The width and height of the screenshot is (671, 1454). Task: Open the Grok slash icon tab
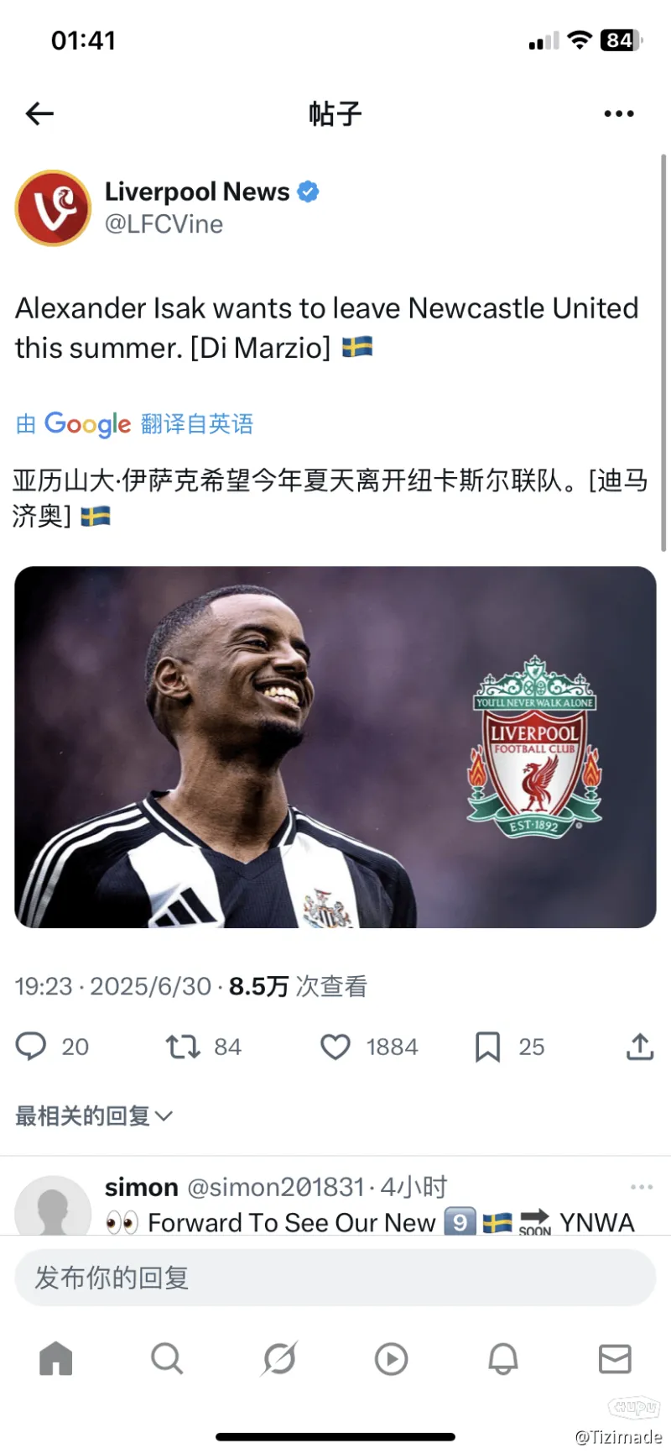[279, 1357]
